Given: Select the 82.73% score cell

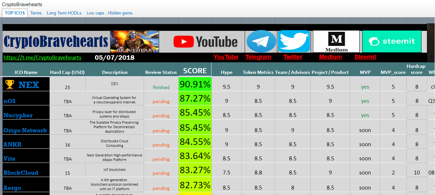Looking at the screenshot, I should (195, 185).
